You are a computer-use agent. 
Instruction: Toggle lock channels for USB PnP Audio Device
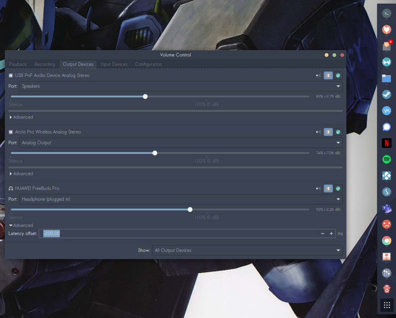(328, 75)
